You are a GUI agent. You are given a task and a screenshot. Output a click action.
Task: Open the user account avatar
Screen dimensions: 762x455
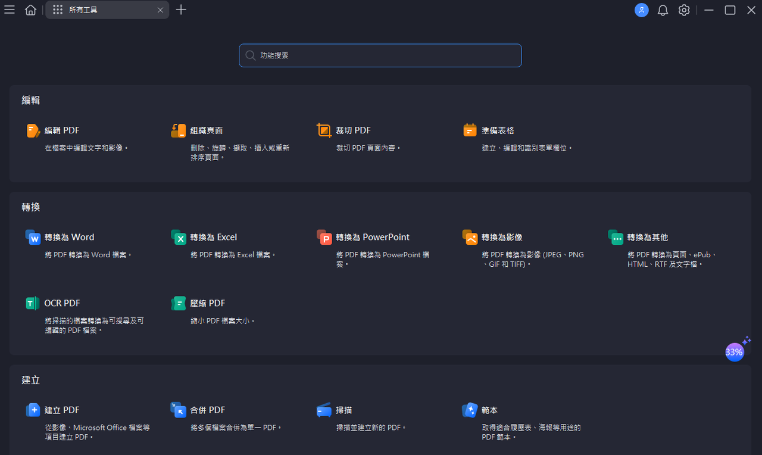(641, 10)
